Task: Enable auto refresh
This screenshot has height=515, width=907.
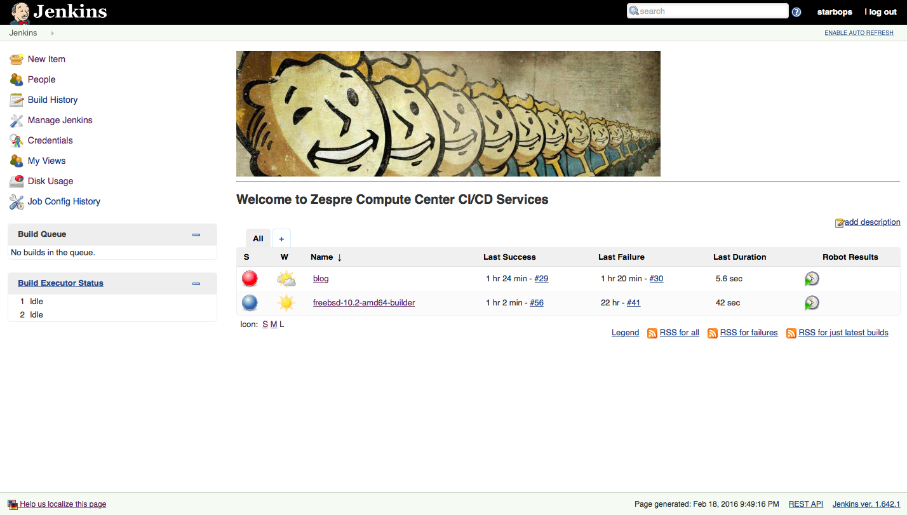Action: tap(859, 33)
